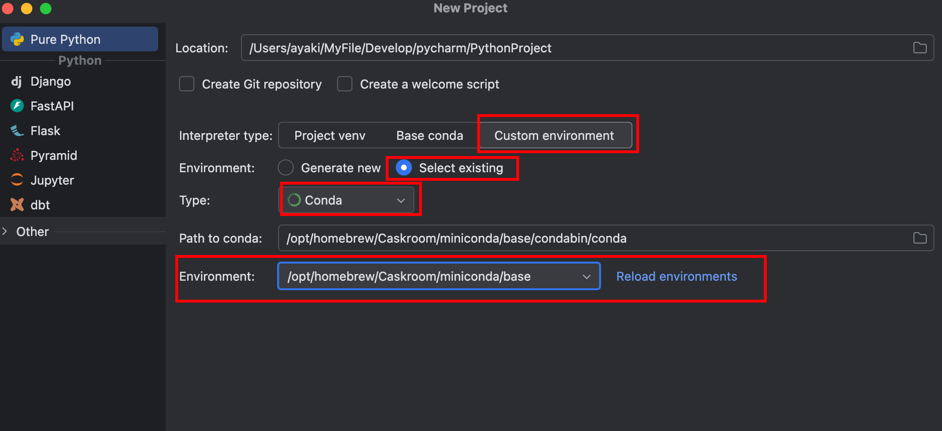Enable Create Git repository checkbox

pyautogui.click(x=187, y=84)
